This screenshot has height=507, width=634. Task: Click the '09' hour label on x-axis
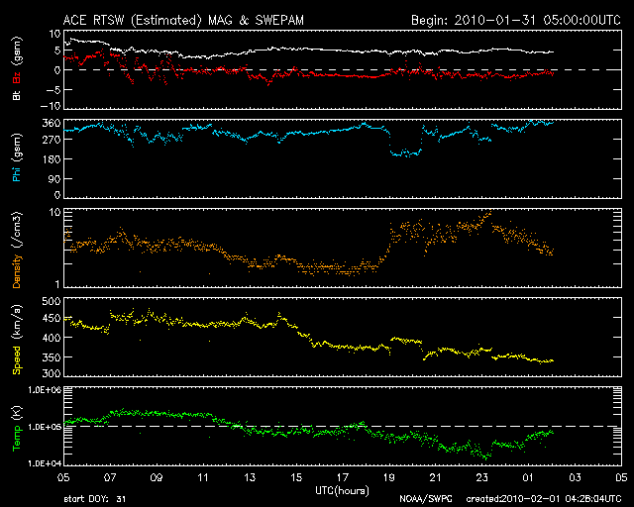157,477
